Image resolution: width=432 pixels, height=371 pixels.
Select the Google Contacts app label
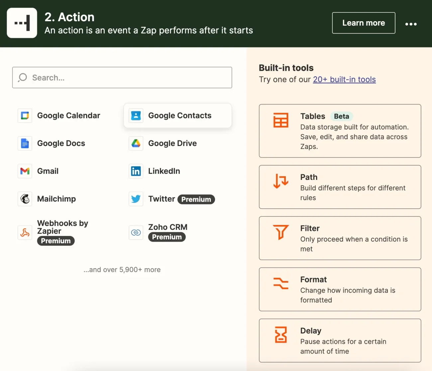(180, 115)
